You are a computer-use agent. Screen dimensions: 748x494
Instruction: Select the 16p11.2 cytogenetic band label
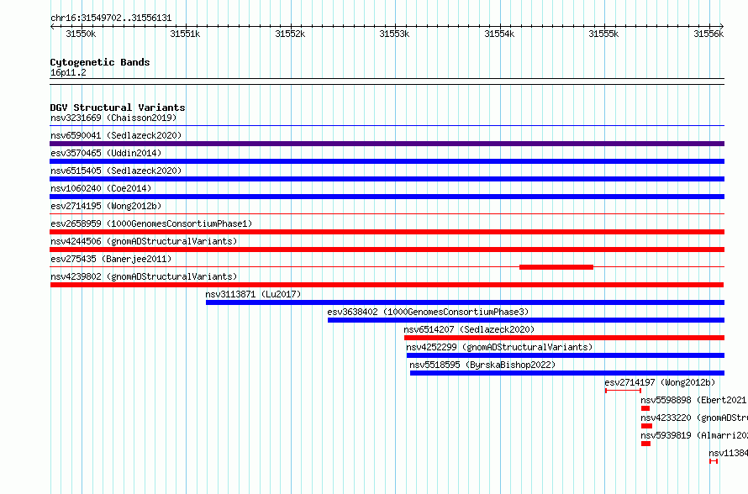click(68, 72)
